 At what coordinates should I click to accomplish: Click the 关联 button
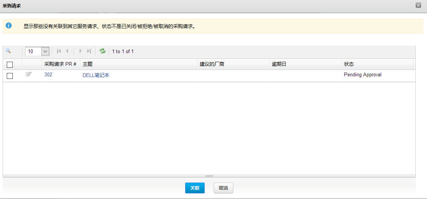(195, 188)
